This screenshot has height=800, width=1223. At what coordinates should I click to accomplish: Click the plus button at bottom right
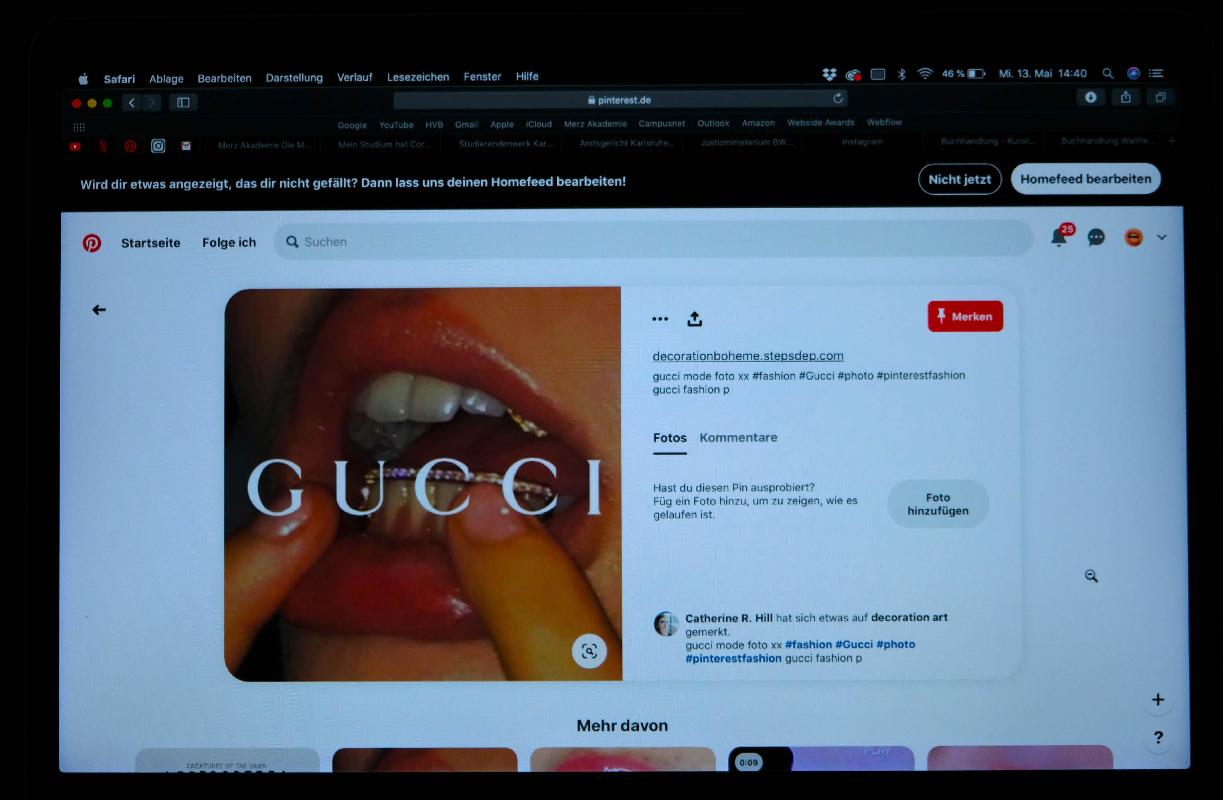coord(1158,700)
